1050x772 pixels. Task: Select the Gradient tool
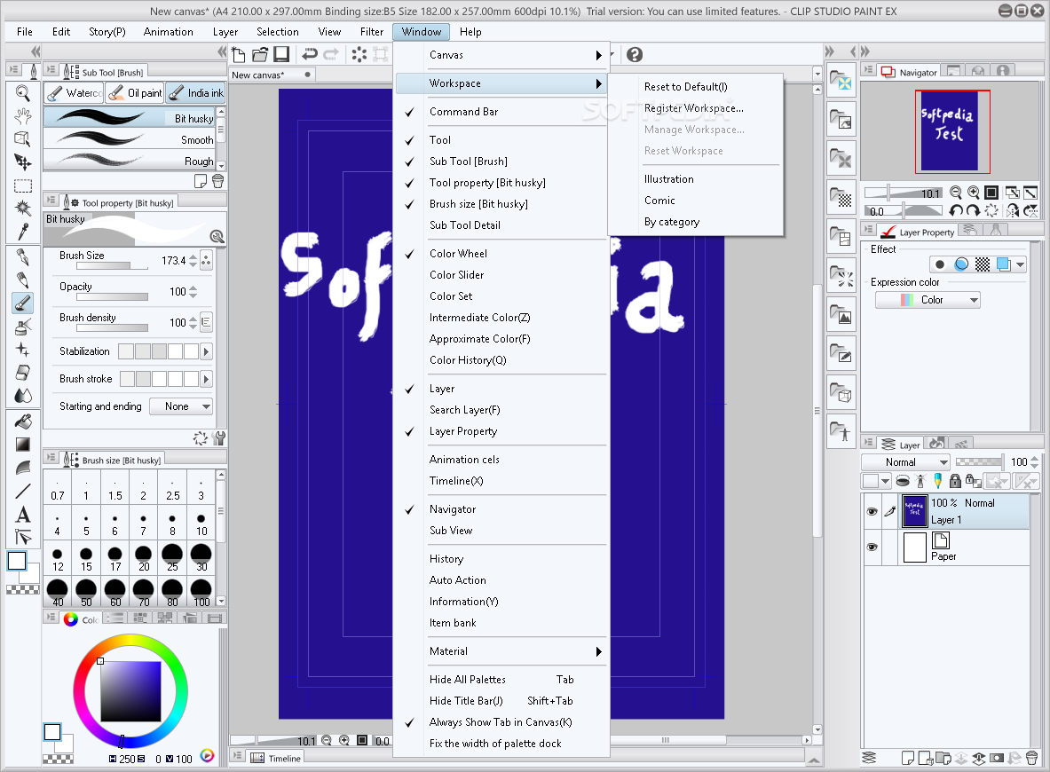23,445
